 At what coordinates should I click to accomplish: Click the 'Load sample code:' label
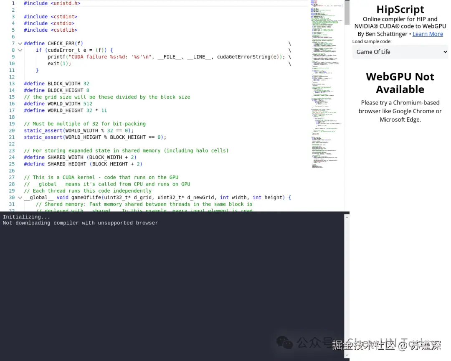point(372,41)
